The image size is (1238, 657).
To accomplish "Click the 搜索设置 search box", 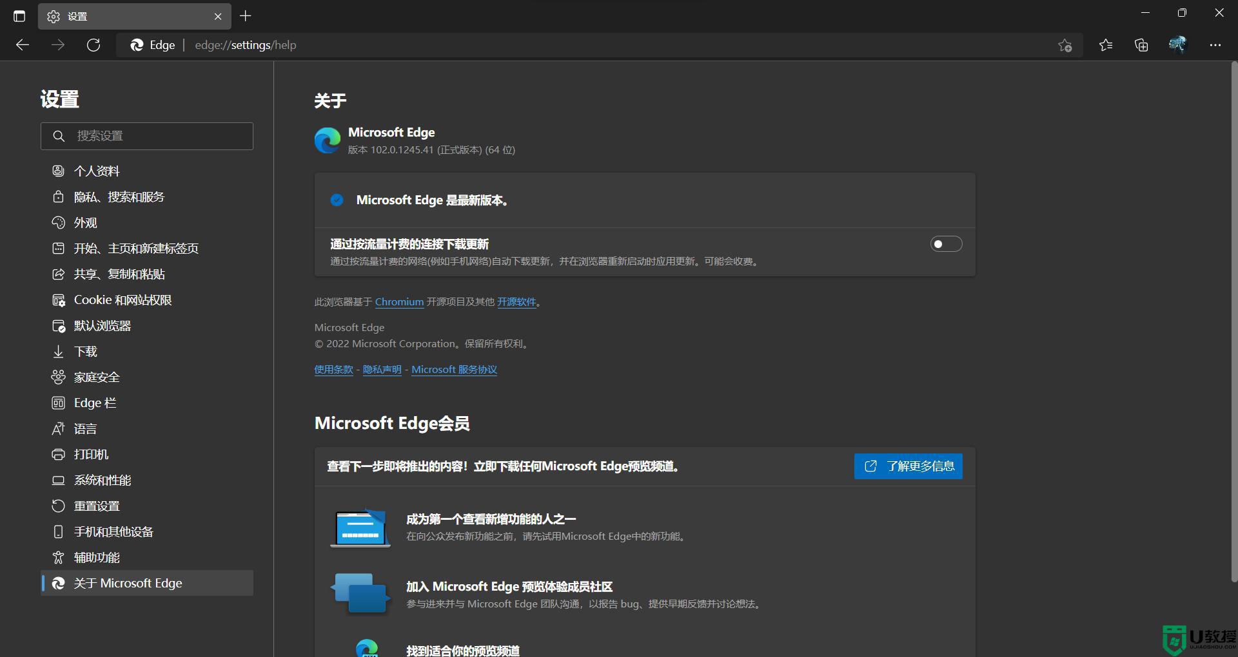I will [147, 136].
